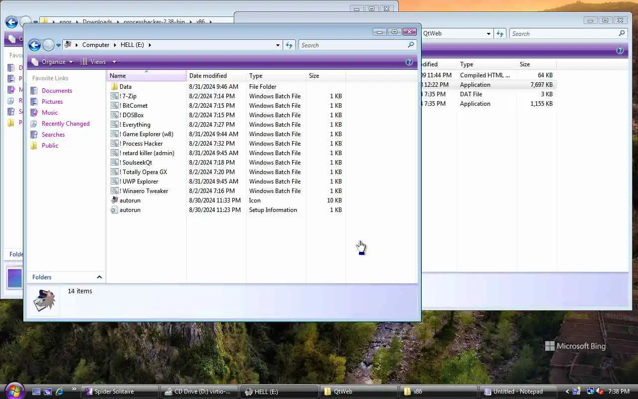Open Music in Favorite Links
Screen dimensions: 638x399
pyautogui.click(x=50, y=113)
